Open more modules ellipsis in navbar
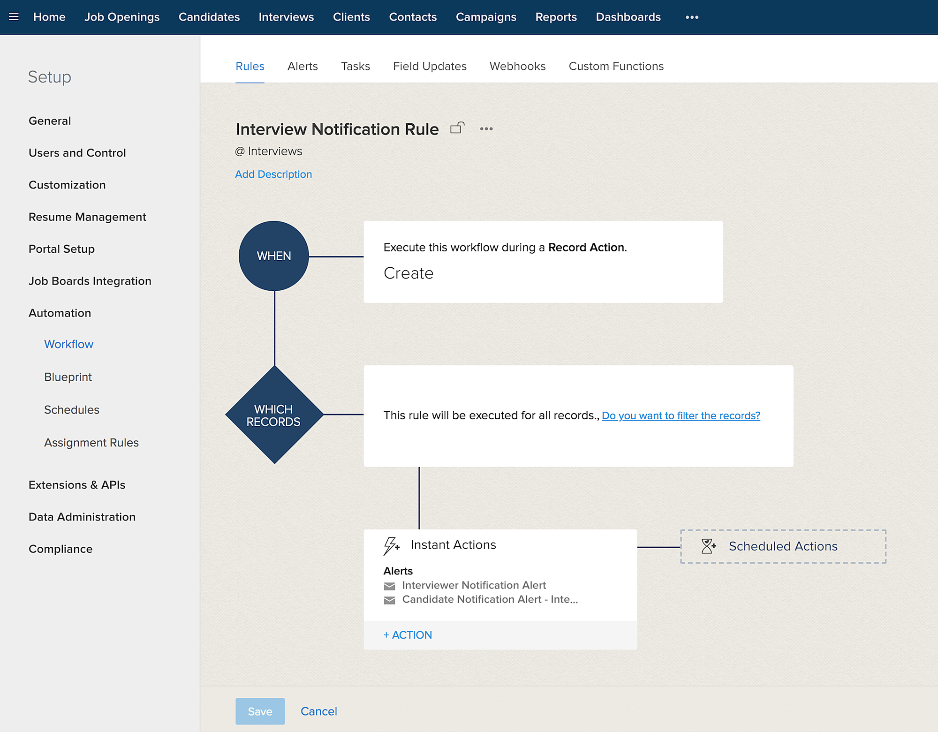938x732 pixels. point(692,17)
